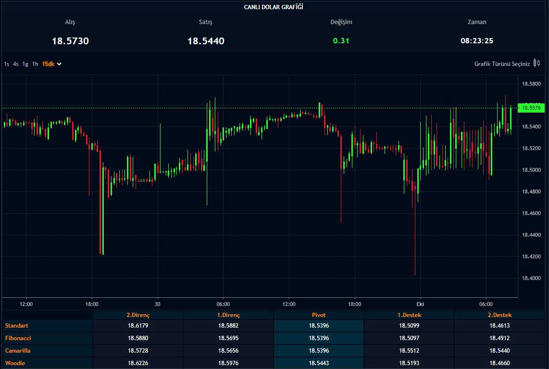Click Camarilla 1.Destek value 18.5512
The image size is (549, 369).
point(409,351)
